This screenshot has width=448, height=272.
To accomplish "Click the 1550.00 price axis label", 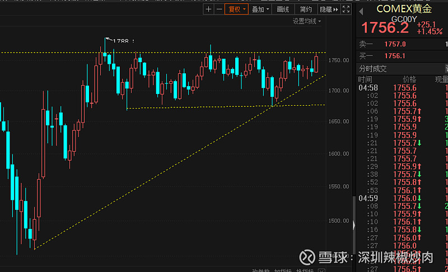I will tap(339, 187).
